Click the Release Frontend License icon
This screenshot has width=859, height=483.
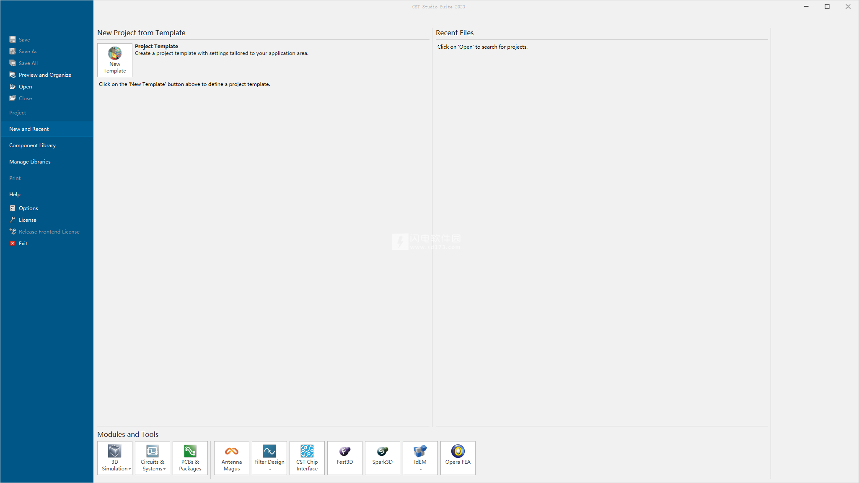(x=13, y=231)
